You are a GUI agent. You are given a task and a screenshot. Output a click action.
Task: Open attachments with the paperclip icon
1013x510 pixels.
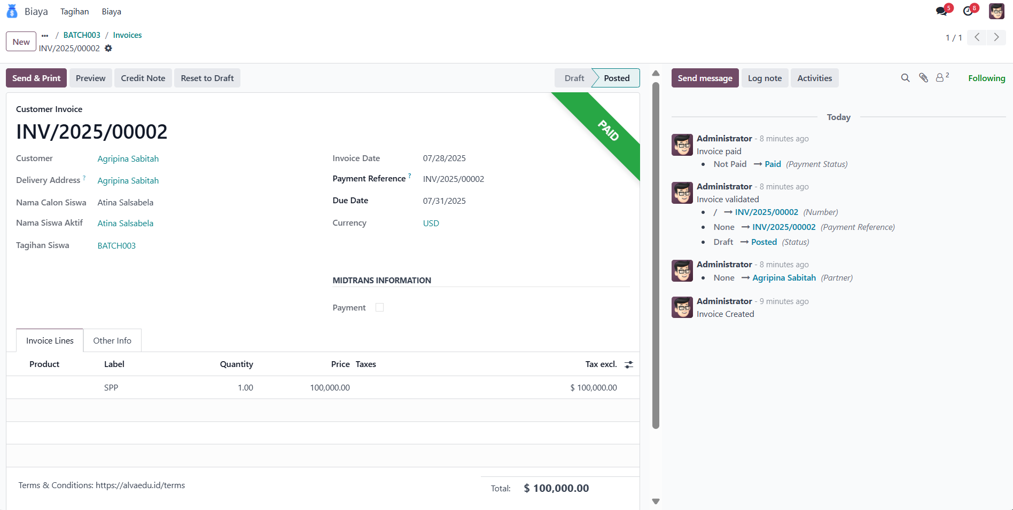(x=923, y=78)
